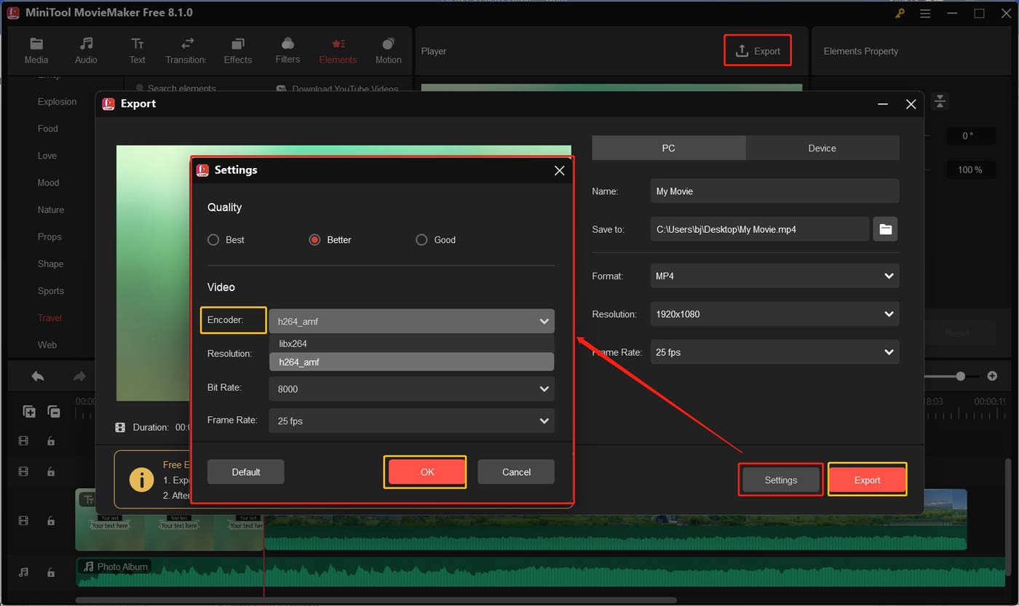Open the Text tab
This screenshot has width=1019, height=606.
(x=137, y=51)
